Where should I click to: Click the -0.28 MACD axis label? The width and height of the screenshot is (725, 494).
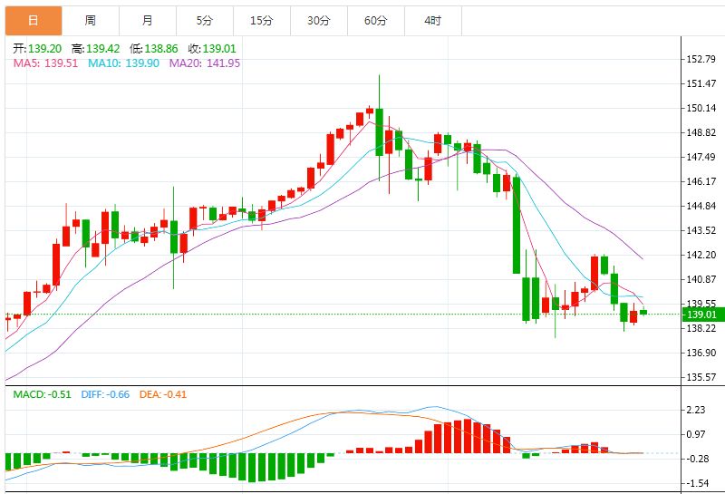click(698, 459)
